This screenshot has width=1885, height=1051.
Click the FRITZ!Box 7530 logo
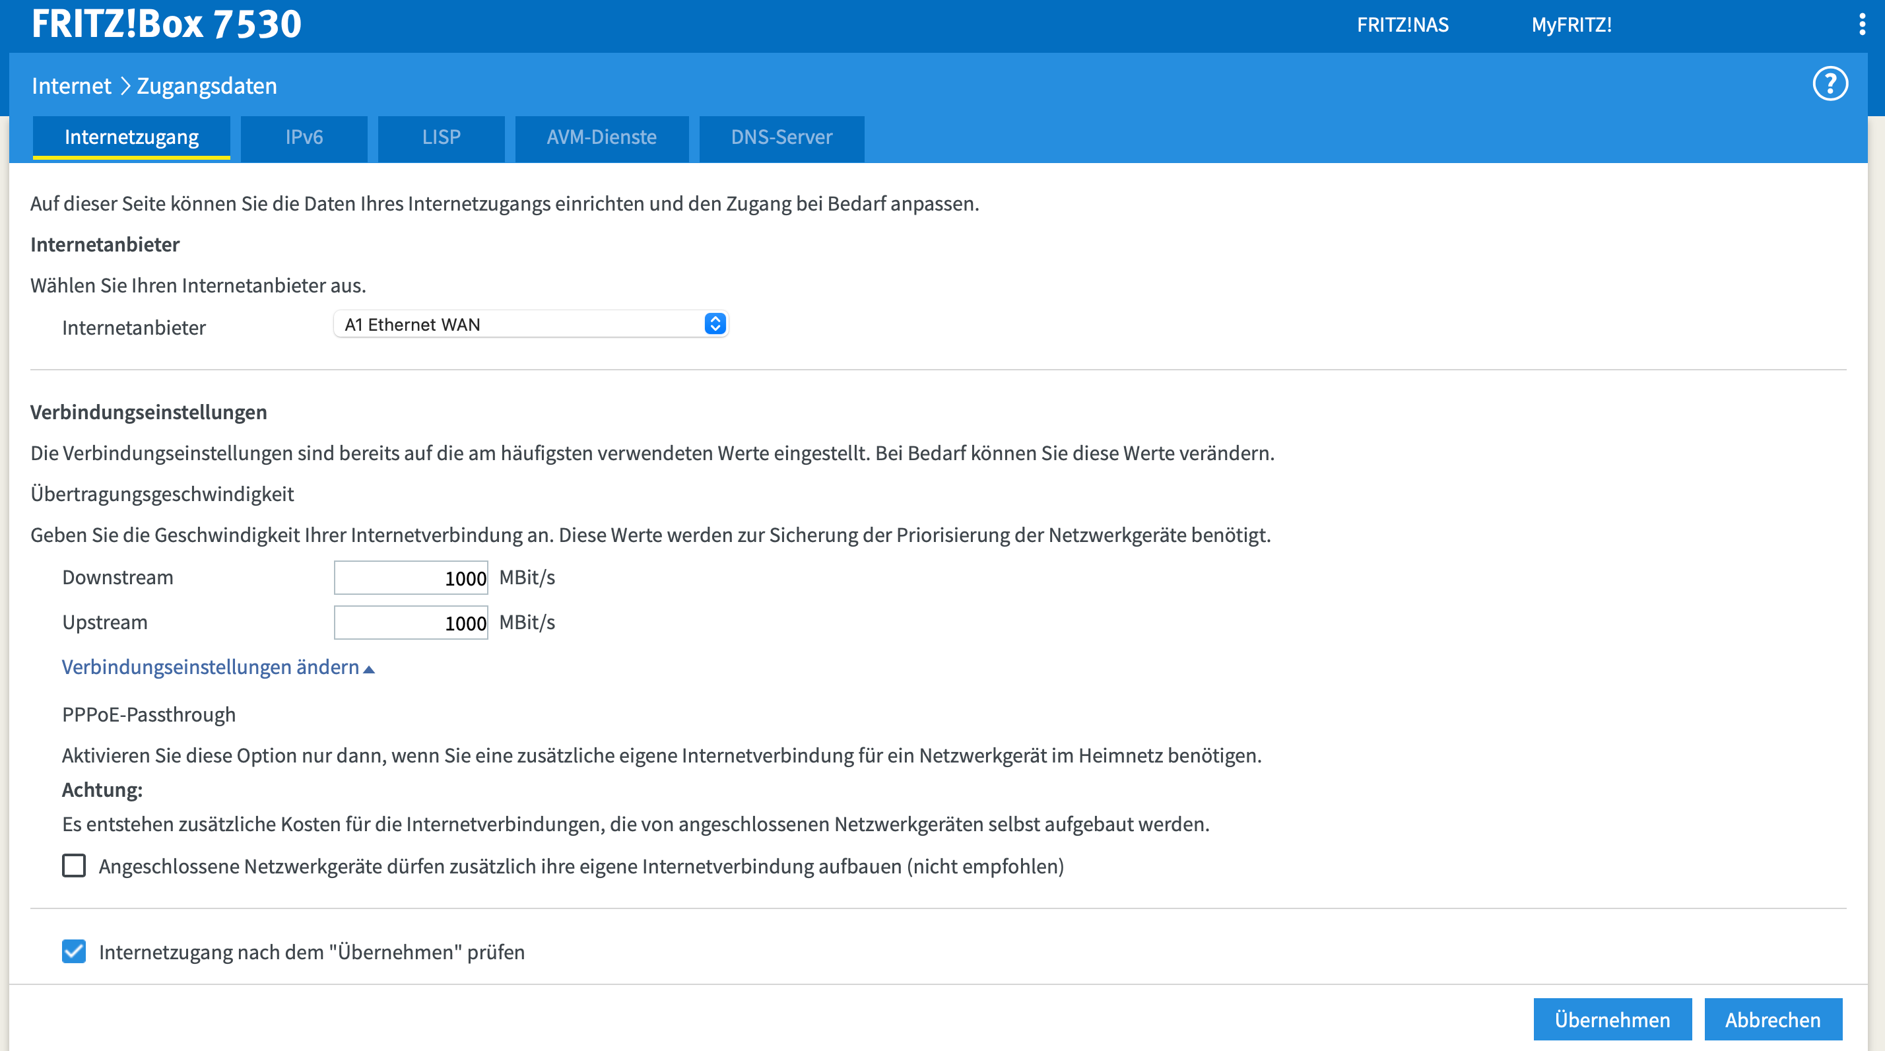coord(166,24)
